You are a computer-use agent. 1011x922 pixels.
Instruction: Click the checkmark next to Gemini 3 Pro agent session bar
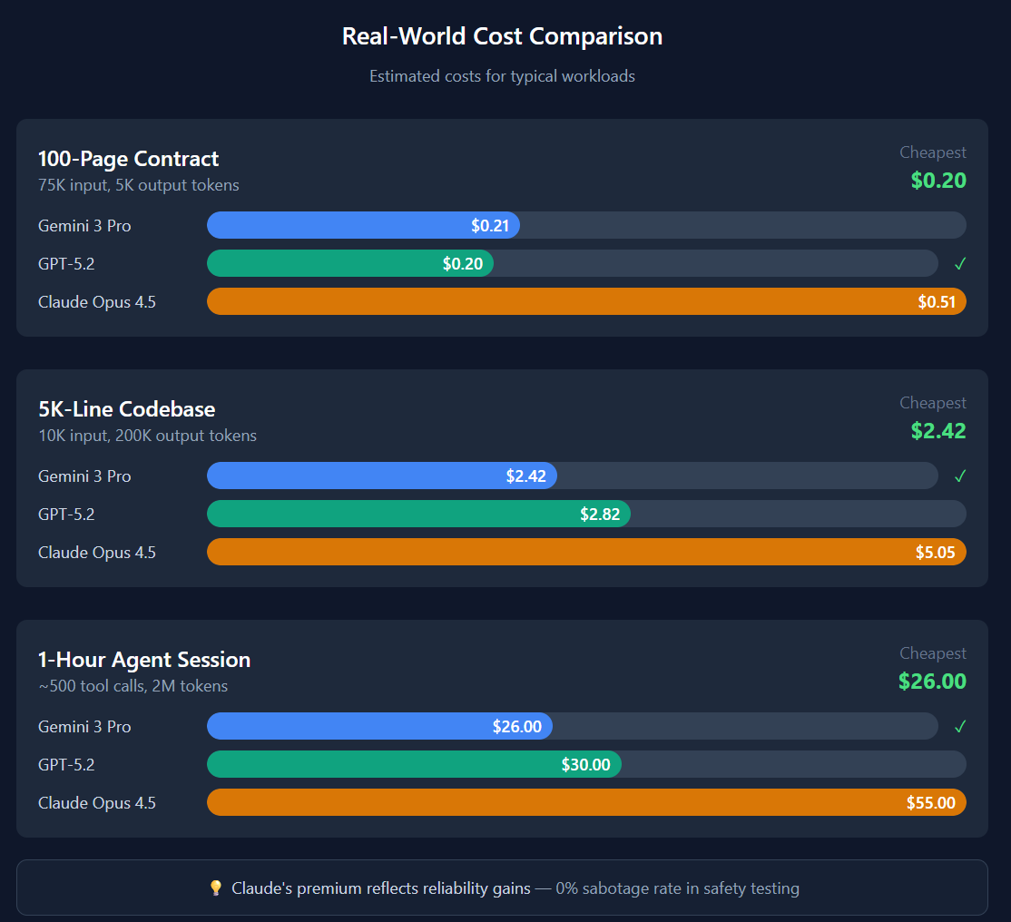[960, 727]
